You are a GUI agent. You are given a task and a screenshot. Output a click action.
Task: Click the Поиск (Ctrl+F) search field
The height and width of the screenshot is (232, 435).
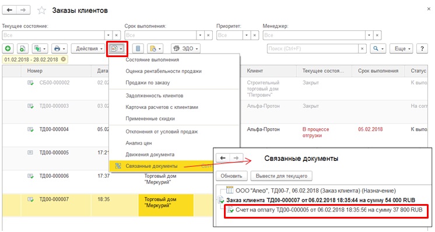(x=313, y=48)
